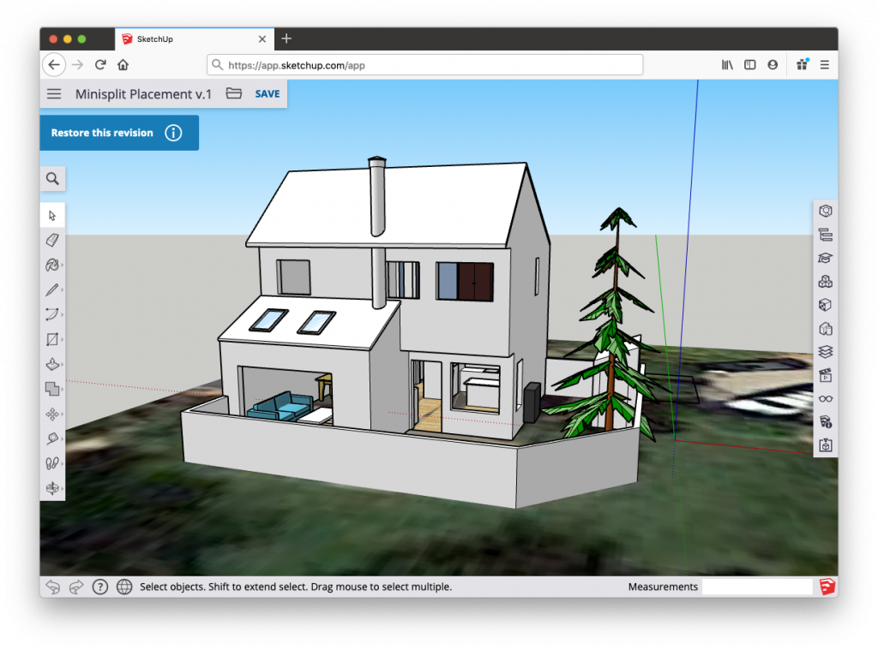
Task: Open the Firefox application menu
Action: coord(825,65)
